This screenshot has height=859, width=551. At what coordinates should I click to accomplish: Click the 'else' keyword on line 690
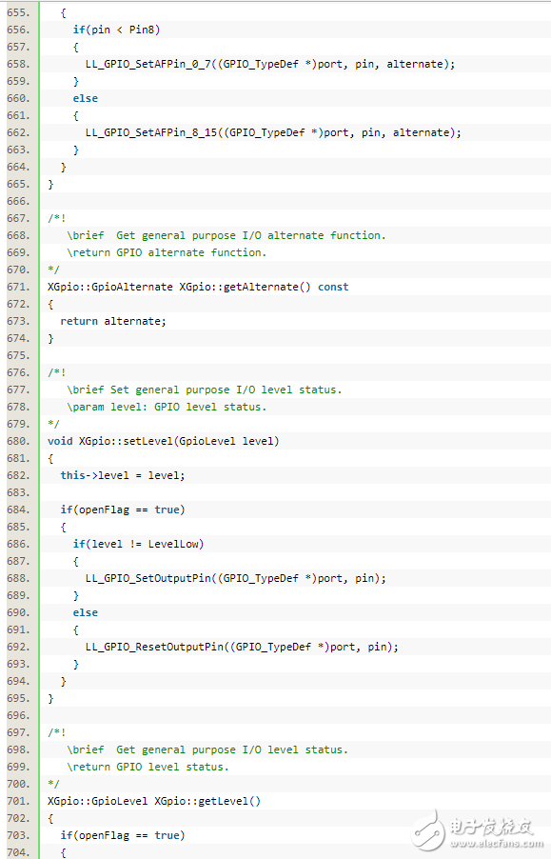coord(86,612)
